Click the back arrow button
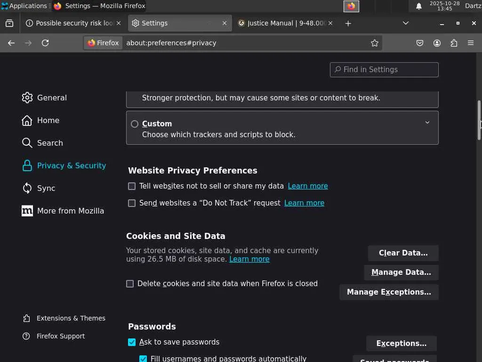 pyautogui.click(x=11, y=43)
